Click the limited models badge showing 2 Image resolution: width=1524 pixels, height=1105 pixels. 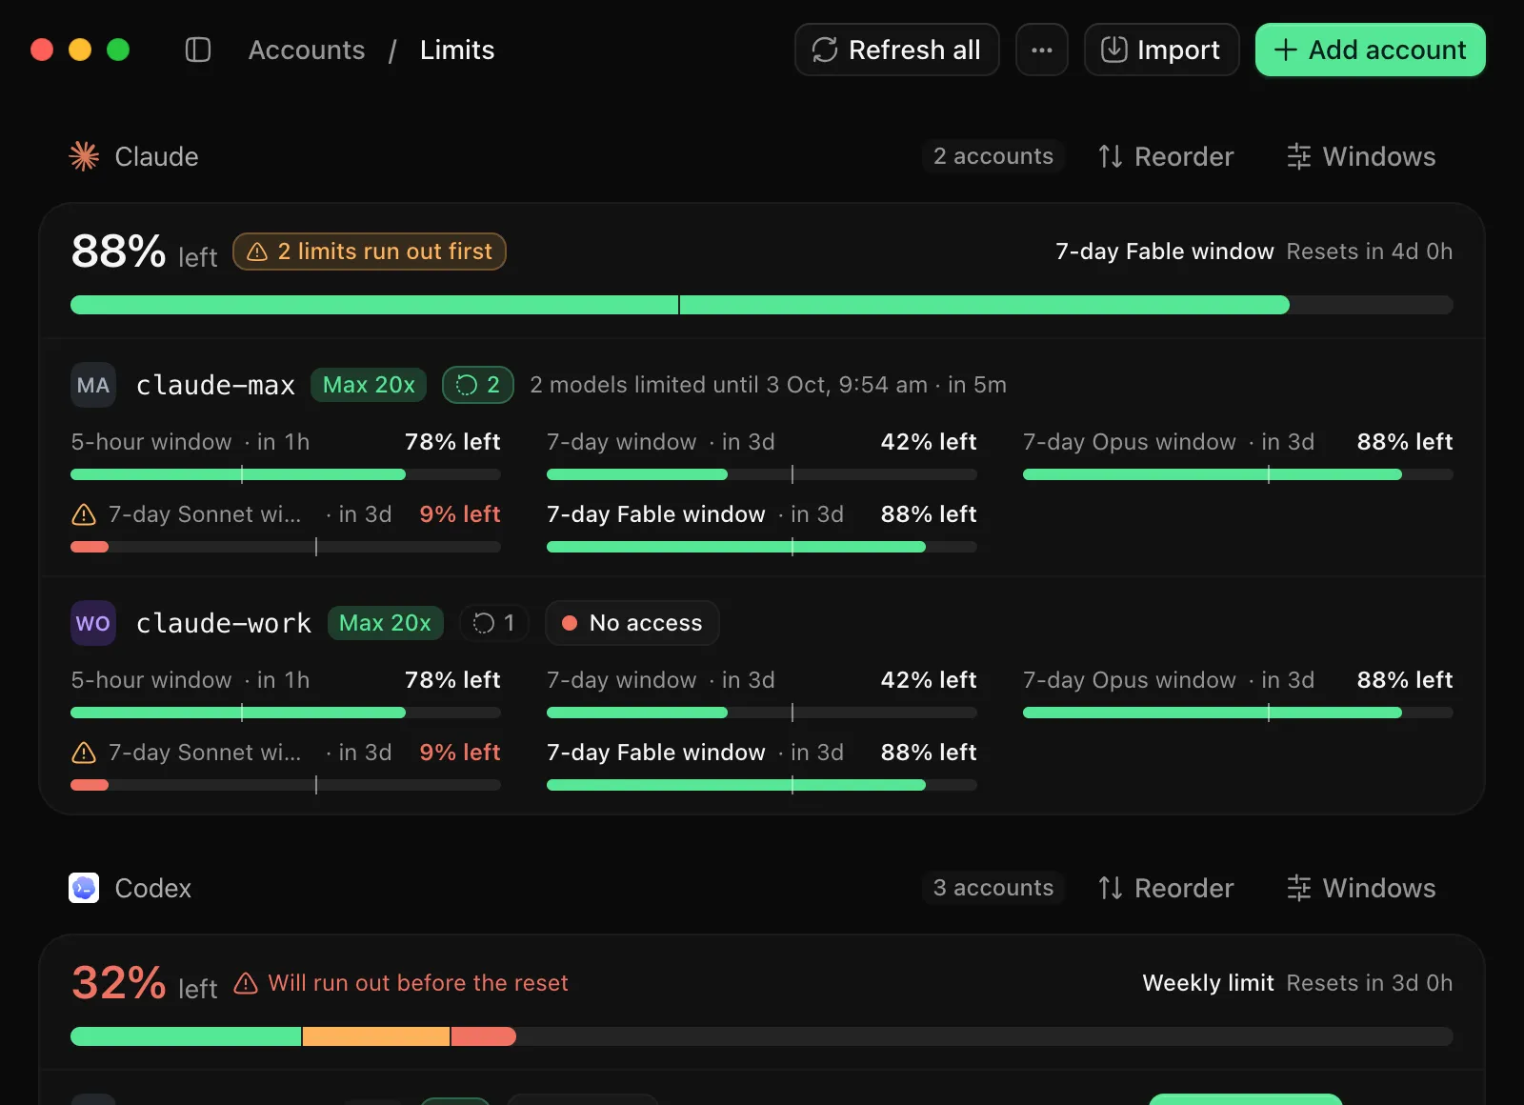pyautogui.click(x=478, y=385)
